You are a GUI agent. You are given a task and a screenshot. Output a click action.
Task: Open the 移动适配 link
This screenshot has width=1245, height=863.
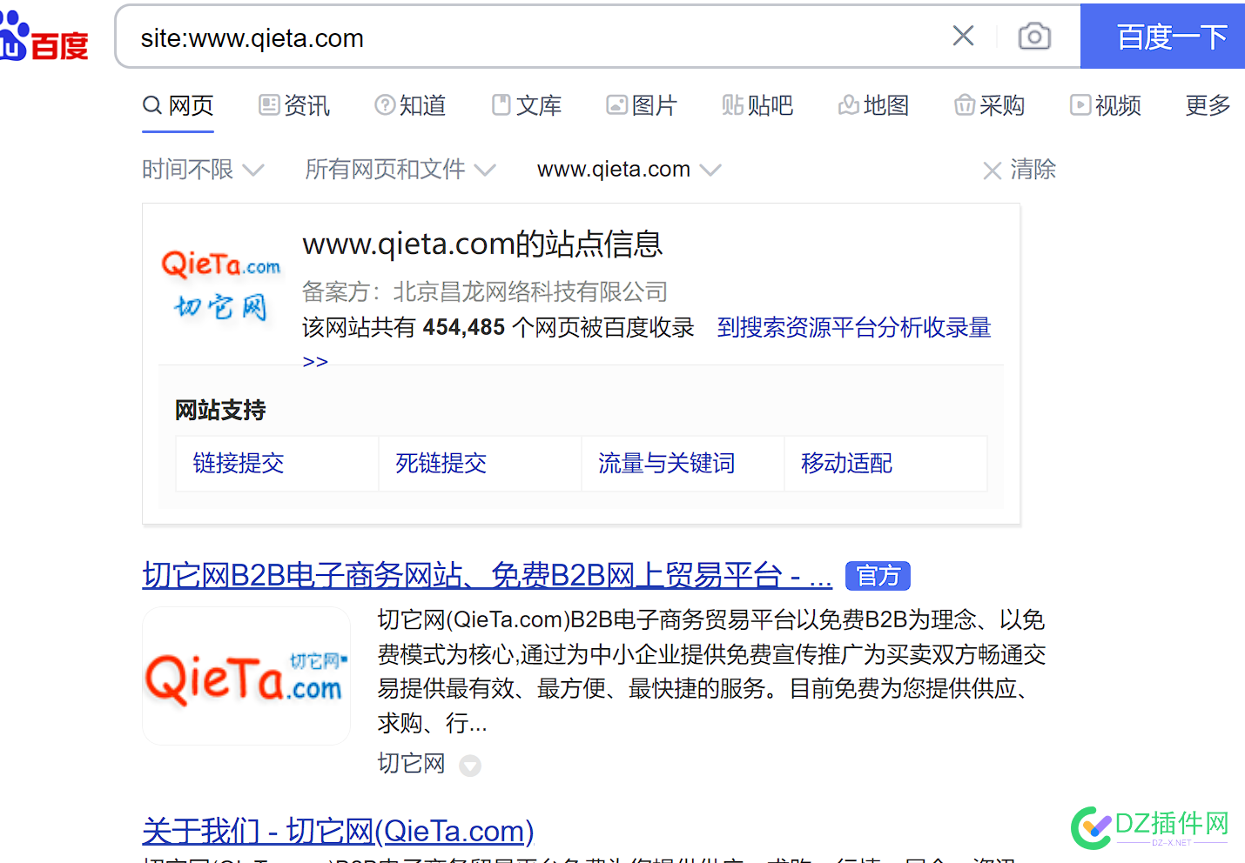tap(847, 463)
